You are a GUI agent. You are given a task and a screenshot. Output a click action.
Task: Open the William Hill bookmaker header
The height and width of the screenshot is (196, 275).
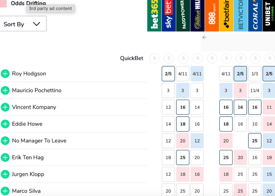point(198,16)
